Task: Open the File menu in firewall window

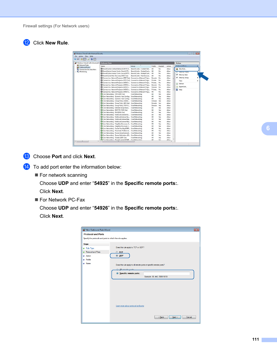Action: [76, 56]
